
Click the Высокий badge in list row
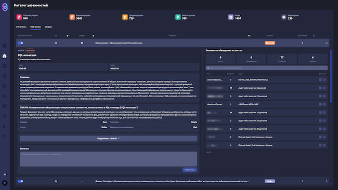tap(270, 43)
